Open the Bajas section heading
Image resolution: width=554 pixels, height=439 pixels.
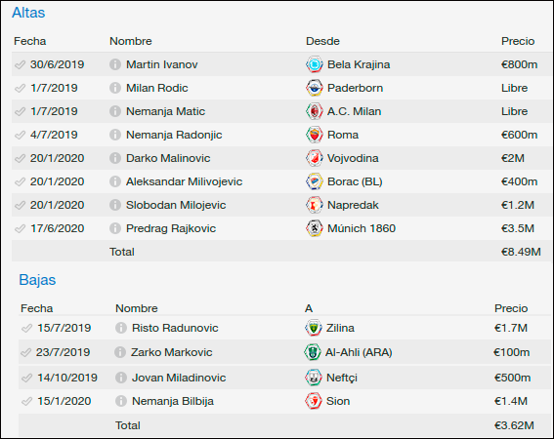[x=37, y=280]
